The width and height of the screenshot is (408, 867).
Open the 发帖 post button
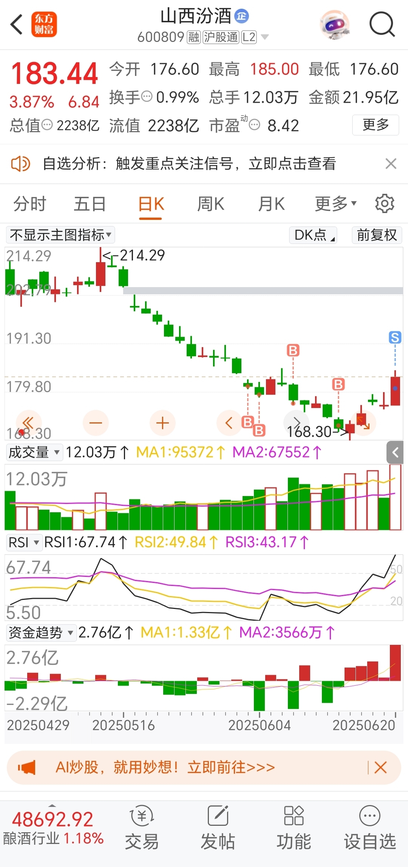pyautogui.click(x=218, y=828)
